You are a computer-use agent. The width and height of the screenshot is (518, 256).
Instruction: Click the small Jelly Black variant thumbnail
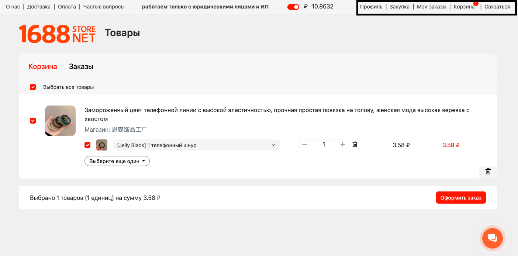tap(102, 145)
